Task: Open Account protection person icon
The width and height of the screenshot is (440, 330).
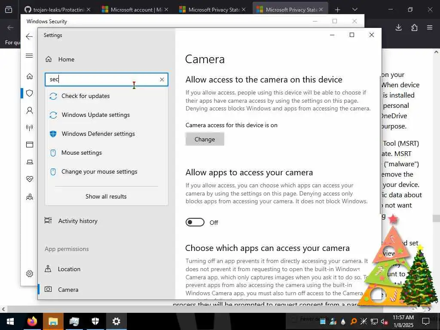Action: pyautogui.click(x=30, y=110)
